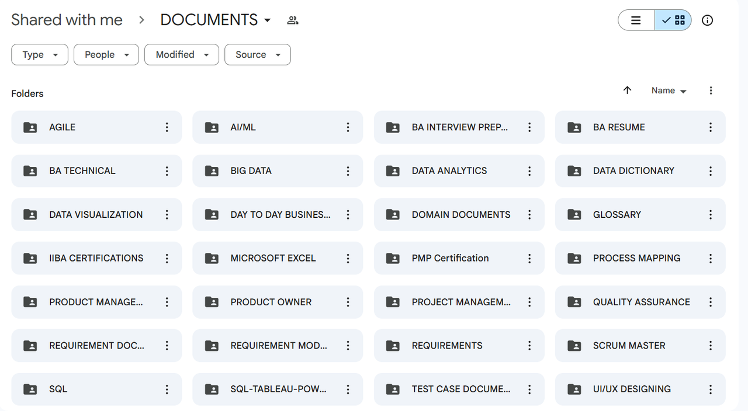The image size is (748, 411).
Task: Reverse sort direction with the up arrow
Action: click(x=627, y=90)
